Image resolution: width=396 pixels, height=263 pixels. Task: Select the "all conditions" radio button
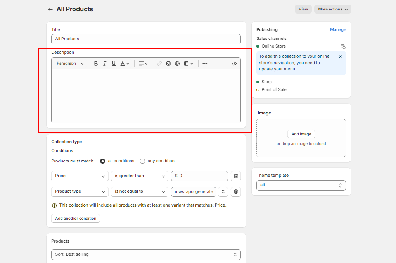(103, 161)
